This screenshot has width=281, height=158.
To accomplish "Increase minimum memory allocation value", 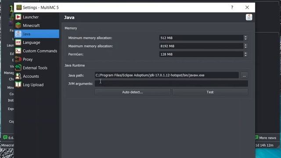I will pos(245,36).
